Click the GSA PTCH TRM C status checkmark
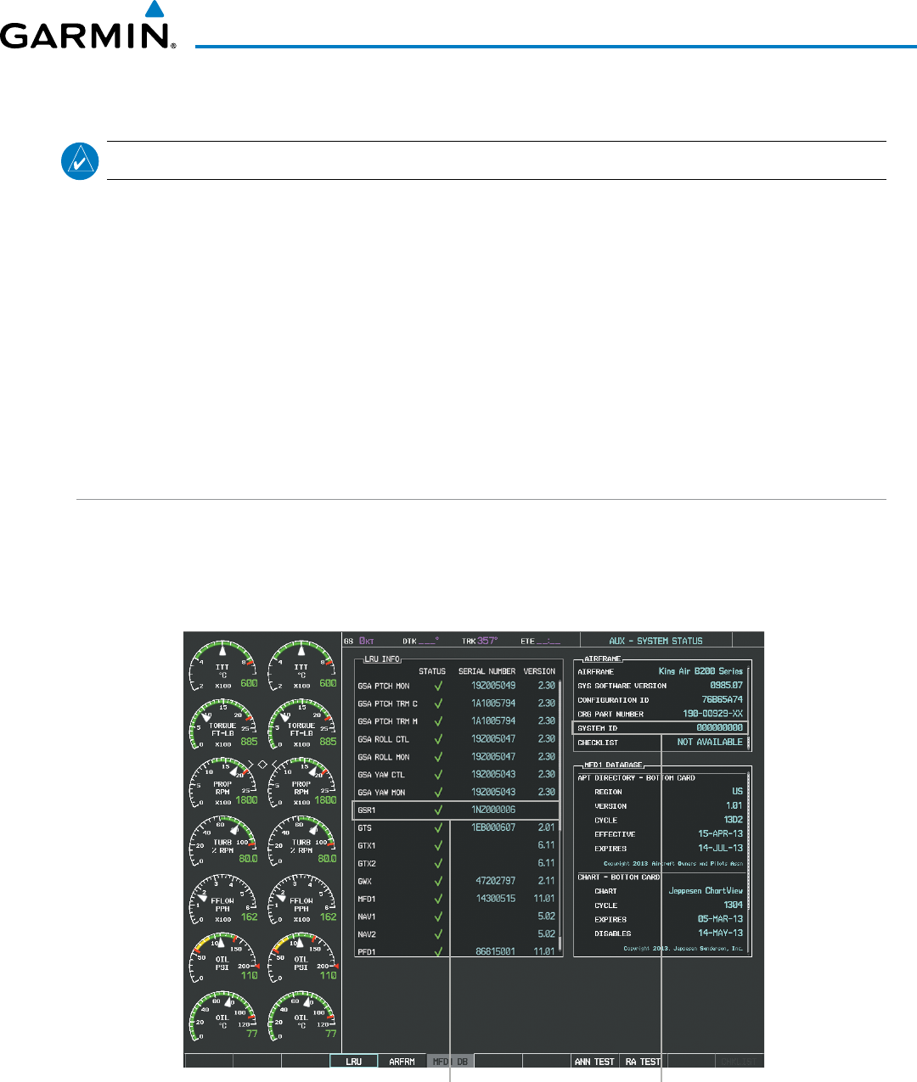 click(x=438, y=704)
